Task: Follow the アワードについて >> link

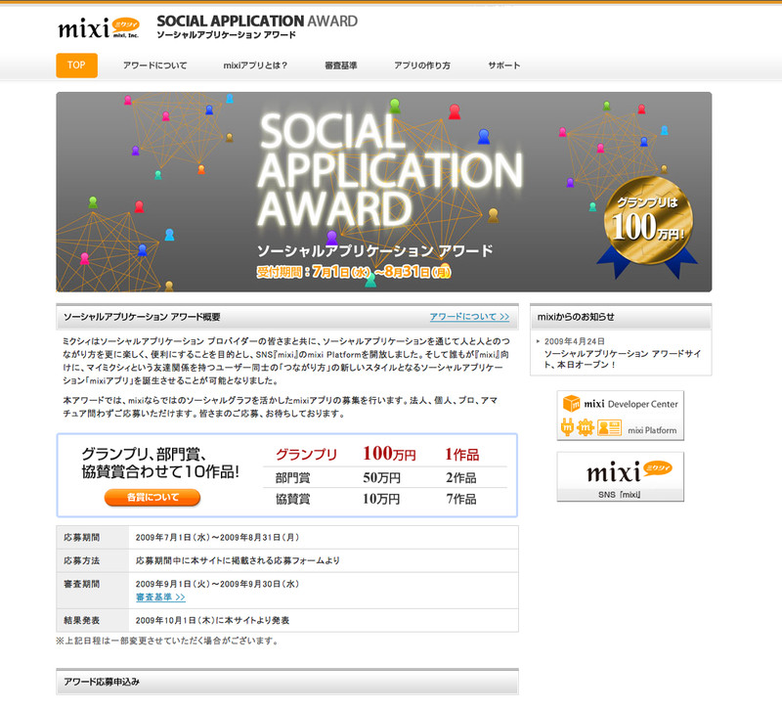Action: (469, 317)
